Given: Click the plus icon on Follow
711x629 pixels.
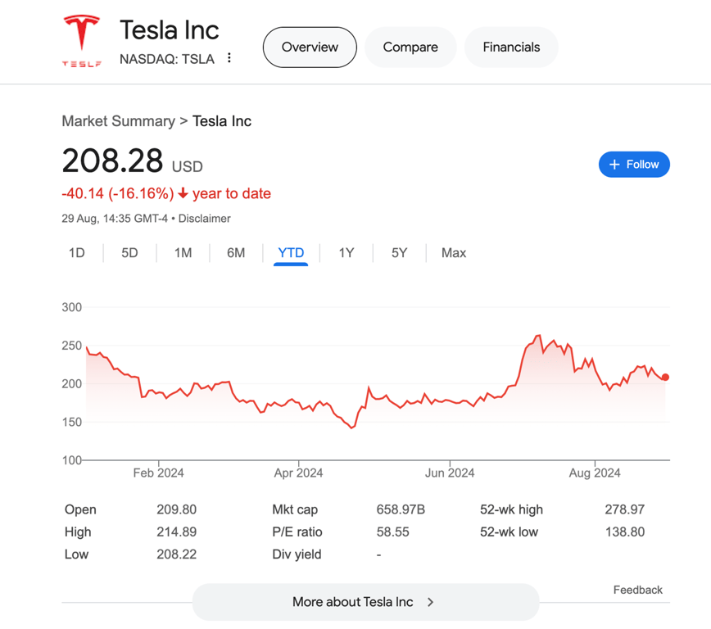Looking at the screenshot, I should pyautogui.click(x=614, y=165).
